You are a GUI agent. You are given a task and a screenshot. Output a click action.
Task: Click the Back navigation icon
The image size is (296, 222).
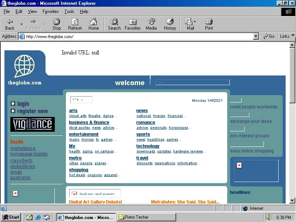pos(9,24)
